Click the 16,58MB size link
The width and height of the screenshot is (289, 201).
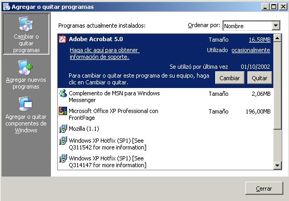click(259, 40)
